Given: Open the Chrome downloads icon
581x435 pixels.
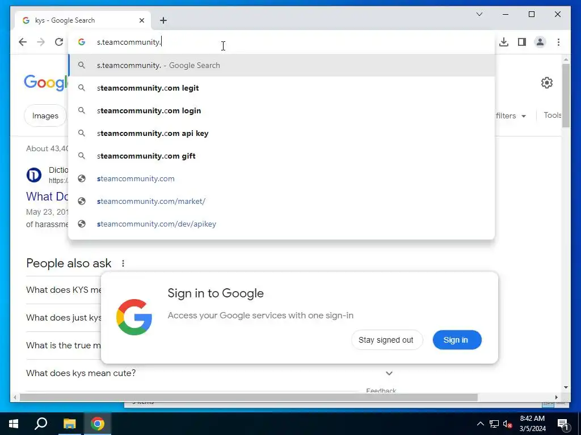Looking at the screenshot, I should [504, 42].
